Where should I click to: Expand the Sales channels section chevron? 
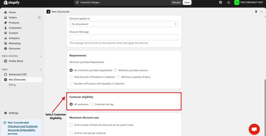click(x=40, y=56)
